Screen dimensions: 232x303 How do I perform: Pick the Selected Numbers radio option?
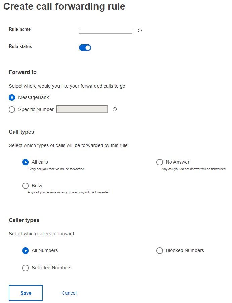[x=25, y=268]
